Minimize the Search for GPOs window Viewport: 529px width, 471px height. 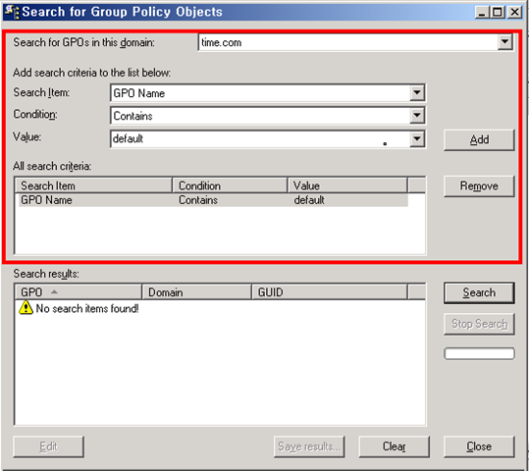tap(482, 12)
